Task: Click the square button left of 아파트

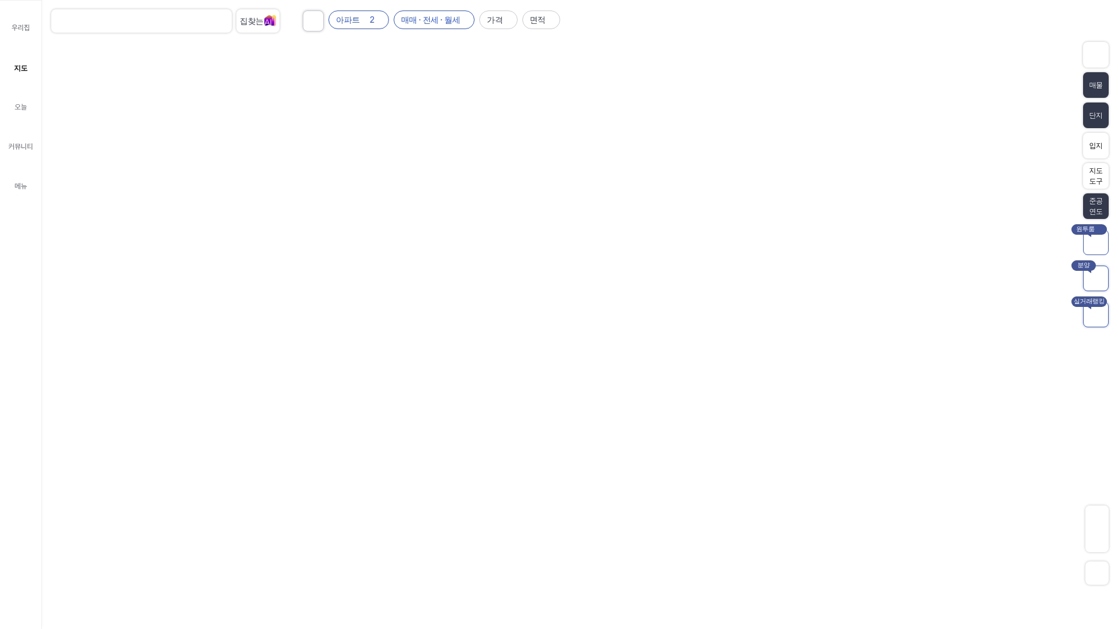Action: (x=313, y=21)
